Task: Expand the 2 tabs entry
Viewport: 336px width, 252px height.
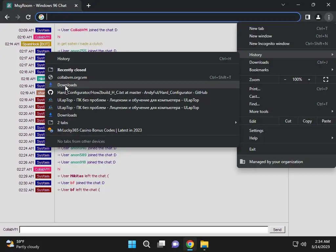Action: coord(142,123)
